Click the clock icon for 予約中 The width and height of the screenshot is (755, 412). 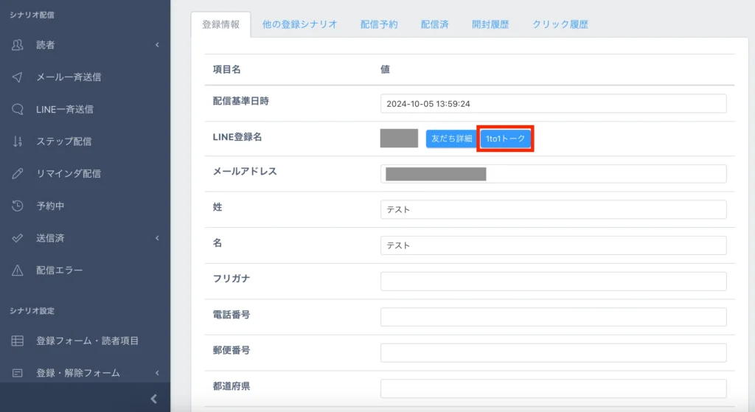[18, 206]
